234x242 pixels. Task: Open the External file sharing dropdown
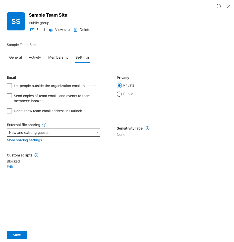(x=53, y=133)
